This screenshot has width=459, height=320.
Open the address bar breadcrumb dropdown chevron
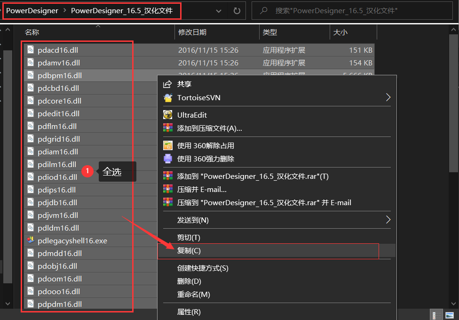pos(219,10)
